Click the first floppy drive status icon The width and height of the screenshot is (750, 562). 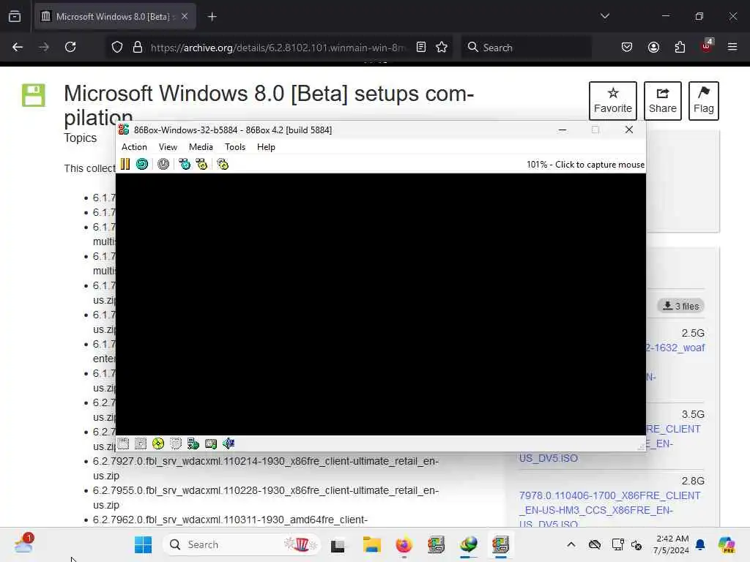[123, 443]
